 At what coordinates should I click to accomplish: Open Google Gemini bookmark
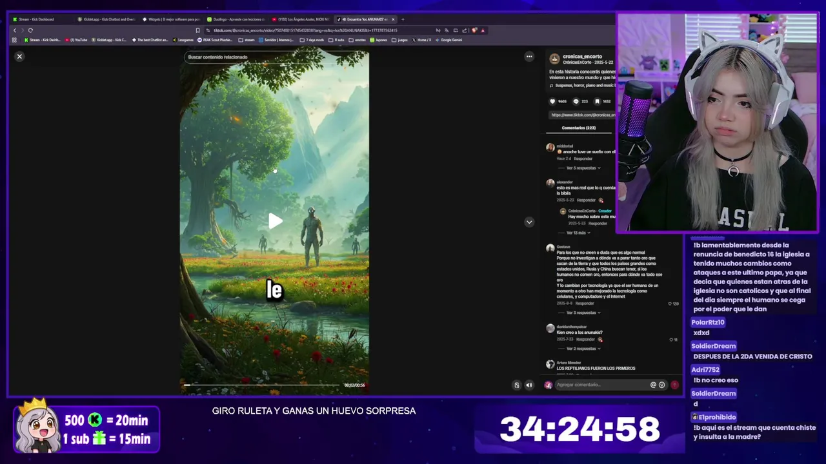coord(448,40)
